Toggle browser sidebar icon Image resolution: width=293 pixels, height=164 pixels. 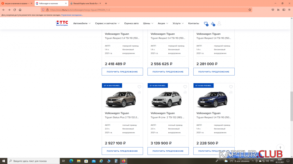[x=284, y=10]
